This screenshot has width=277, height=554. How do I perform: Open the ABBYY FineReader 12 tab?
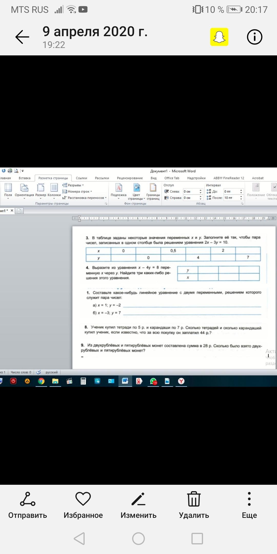click(x=229, y=178)
